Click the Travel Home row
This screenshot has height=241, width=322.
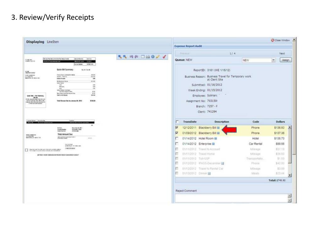231,154
